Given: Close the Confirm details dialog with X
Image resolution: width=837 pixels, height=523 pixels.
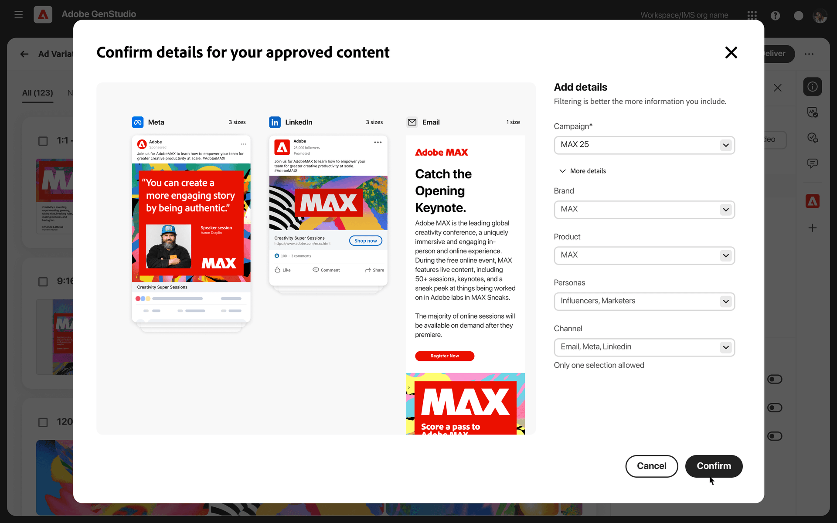Looking at the screenshot, I should pyautogui.click(x=731, y=52).
